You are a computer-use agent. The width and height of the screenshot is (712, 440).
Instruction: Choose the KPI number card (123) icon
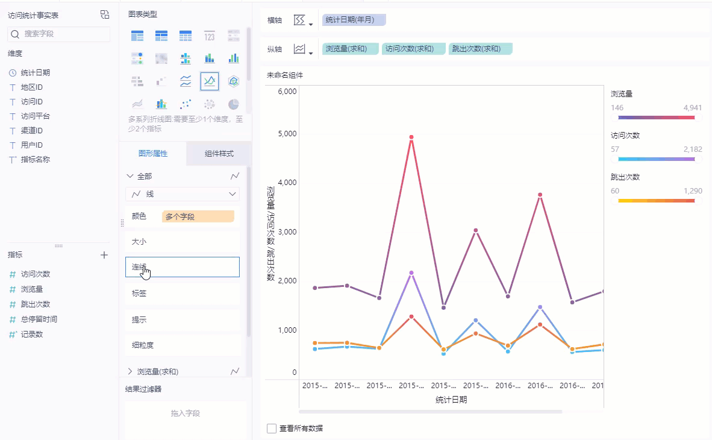(x=210, y=36)
